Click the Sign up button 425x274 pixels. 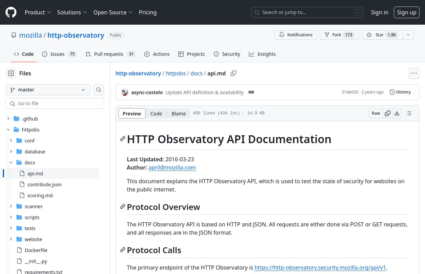(406, 12)
